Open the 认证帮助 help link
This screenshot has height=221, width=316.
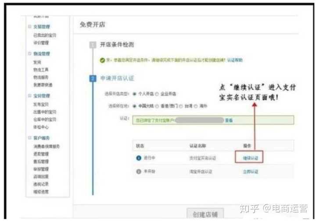coord(235,60)
